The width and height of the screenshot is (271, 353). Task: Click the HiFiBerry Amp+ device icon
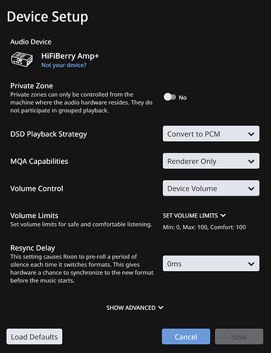(x=22, y=59)
